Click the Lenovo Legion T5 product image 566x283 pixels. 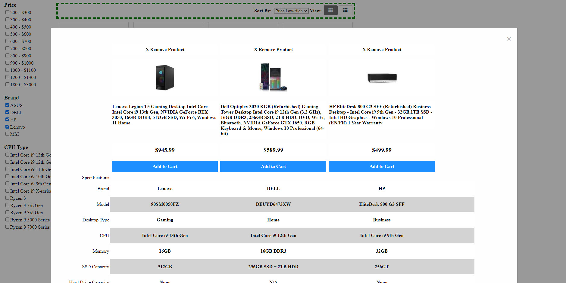pyautogui.click(x=165, y=78)
